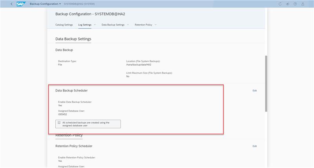Expand the Log Settings tab chevron
The width and height of the screenshot is (314, 168).
pyautogui.click(x=95, y=25)
